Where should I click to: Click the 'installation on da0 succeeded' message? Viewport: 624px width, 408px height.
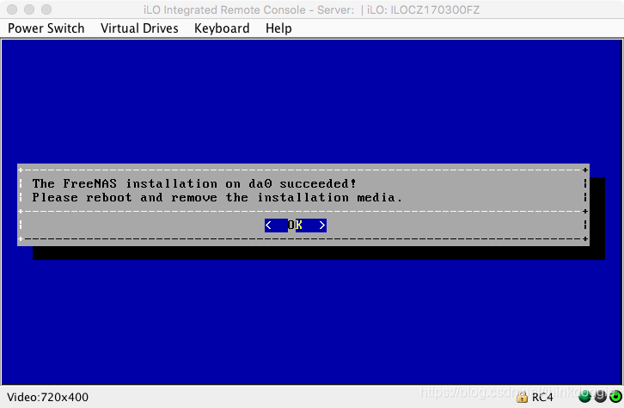[x=193, y=183]
